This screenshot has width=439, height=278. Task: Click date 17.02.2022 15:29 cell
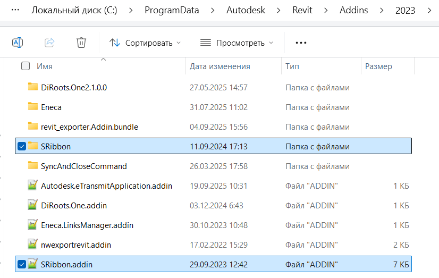(218, 245)
